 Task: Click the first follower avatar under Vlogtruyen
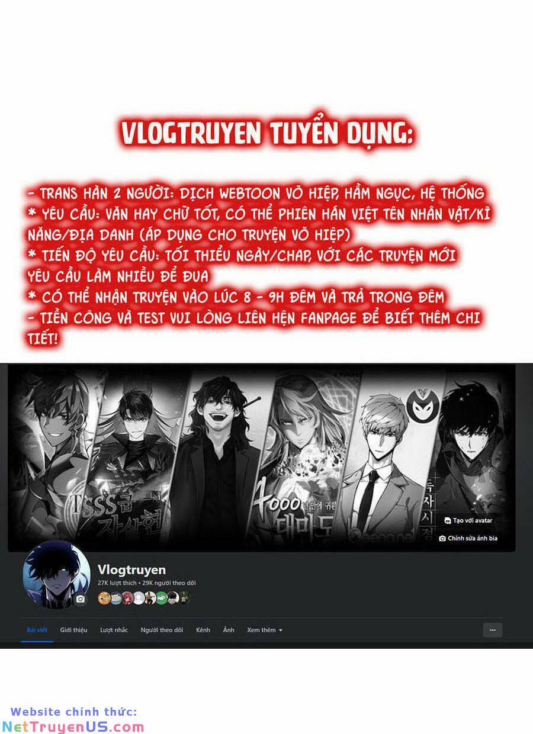click(104, 598)
